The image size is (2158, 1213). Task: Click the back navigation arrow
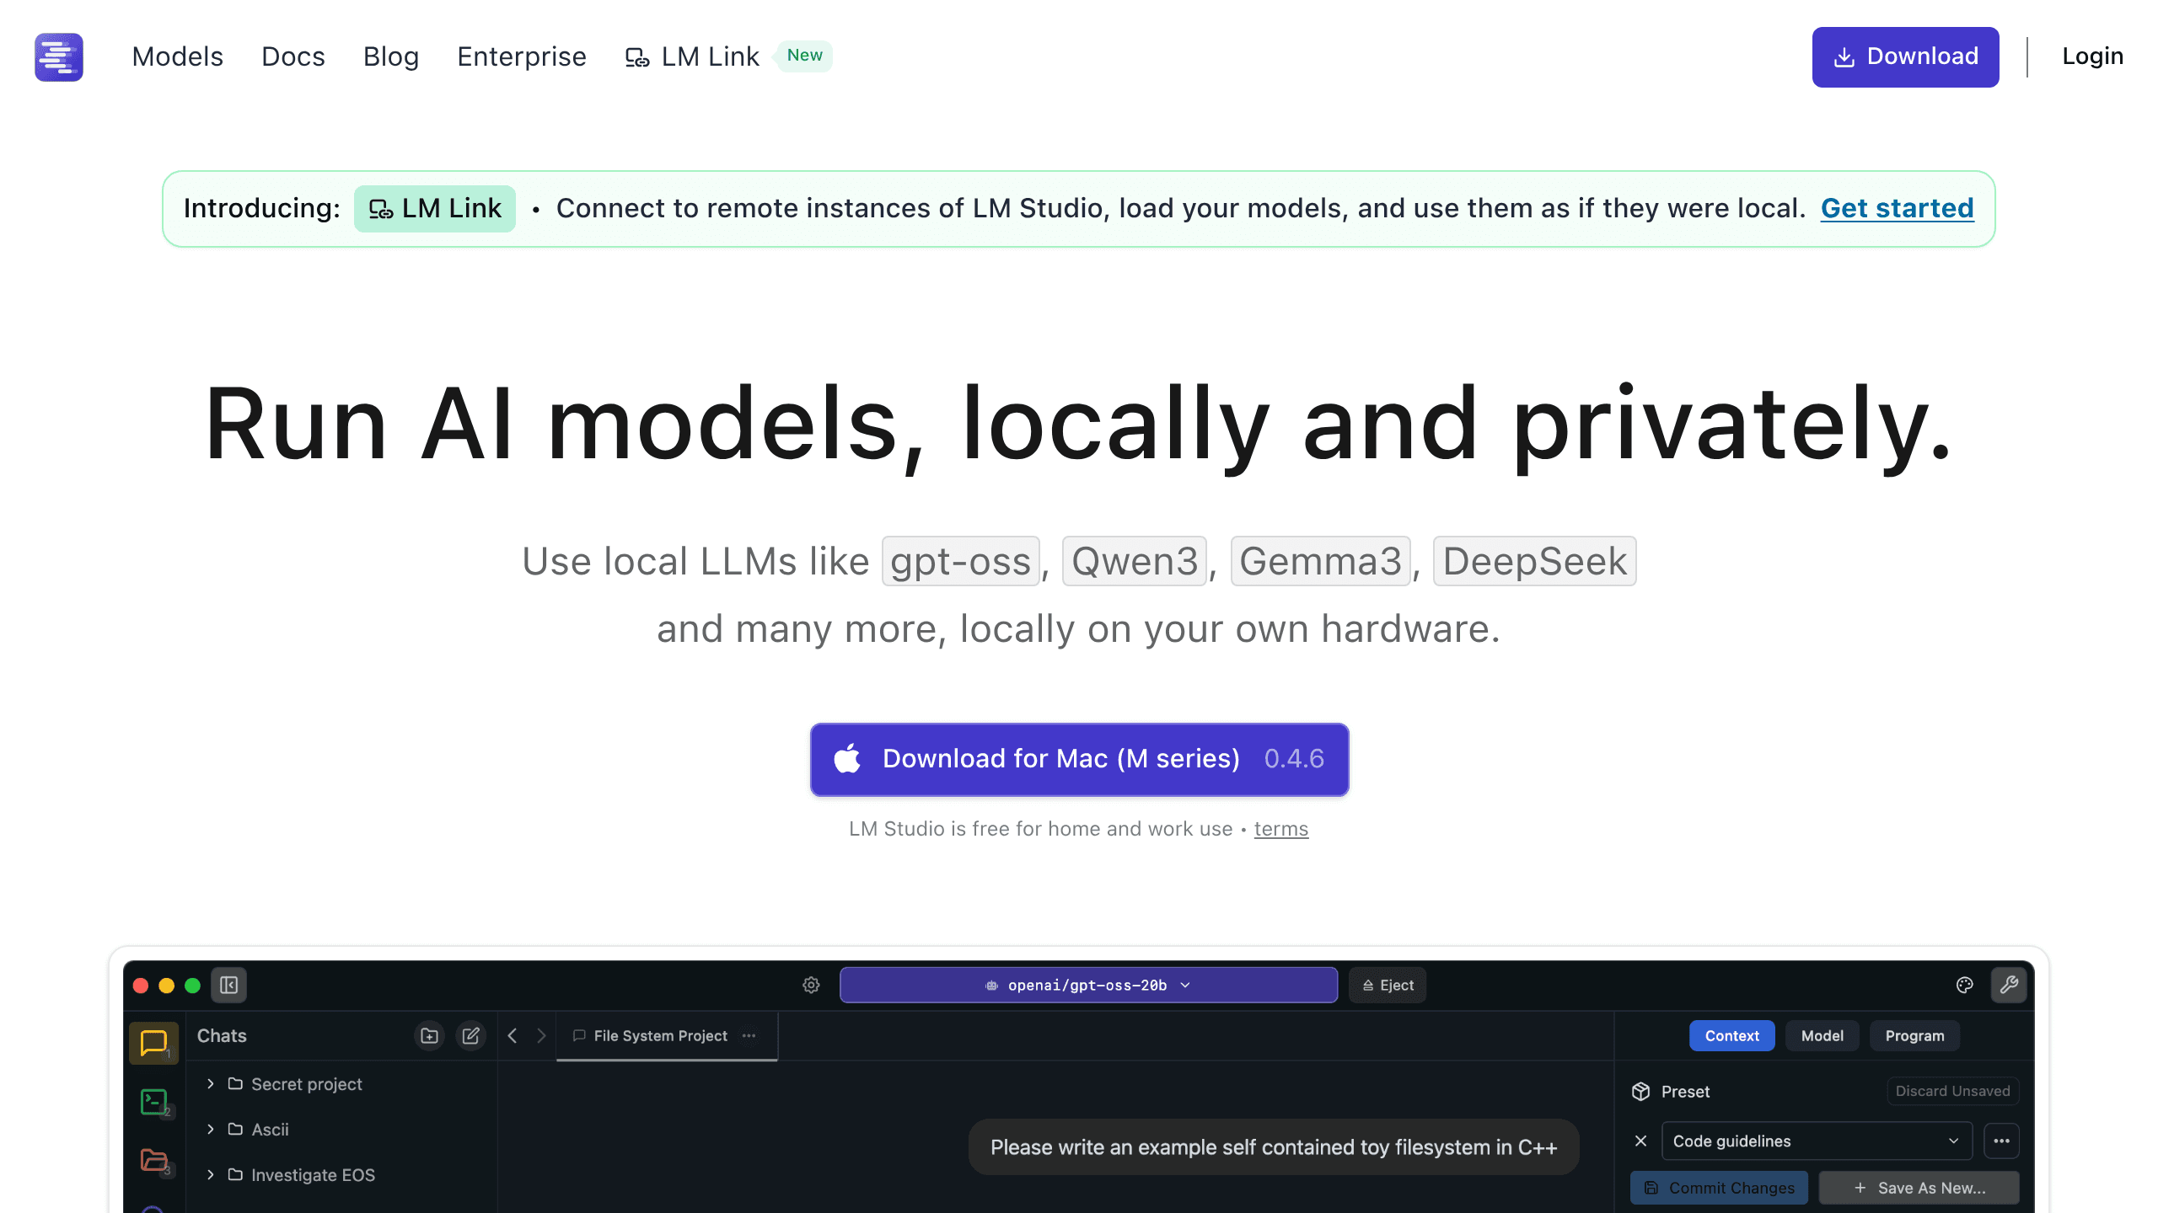(x=513, y=1035)
